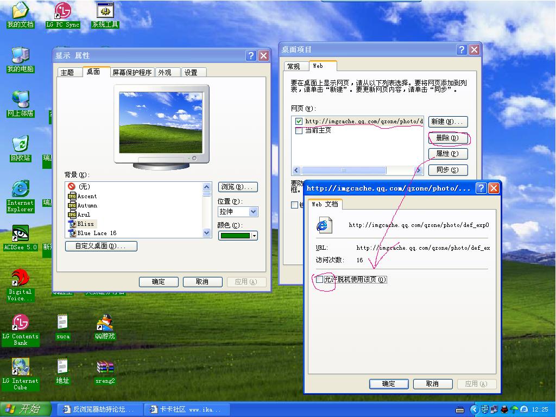The image size is (556, 417).
Task: Open LG Internet Cube shortcut
Action: [x=20, y=374]
